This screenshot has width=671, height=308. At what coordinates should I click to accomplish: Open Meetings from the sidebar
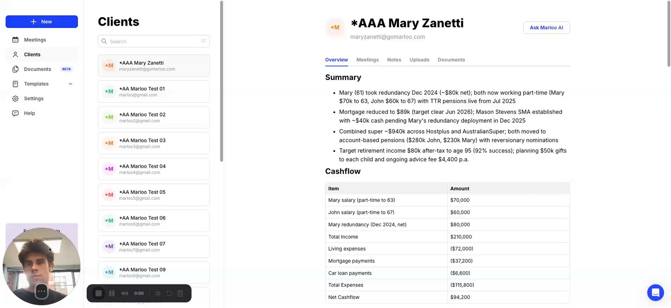click(x=35, y=40)
